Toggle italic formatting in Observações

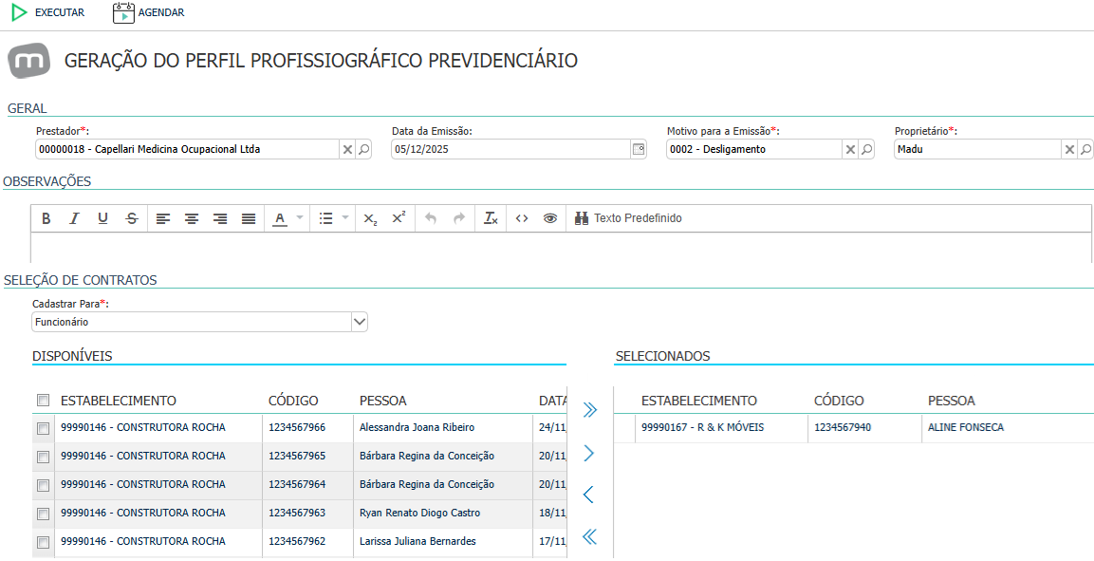click(74, 218)
